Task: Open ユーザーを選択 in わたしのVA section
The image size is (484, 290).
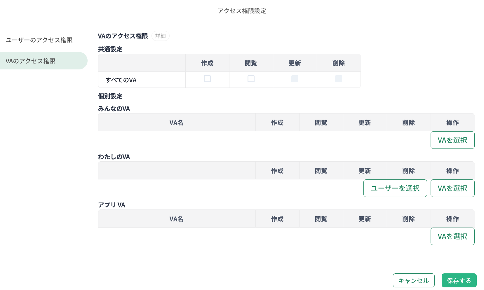Action: 395,188
